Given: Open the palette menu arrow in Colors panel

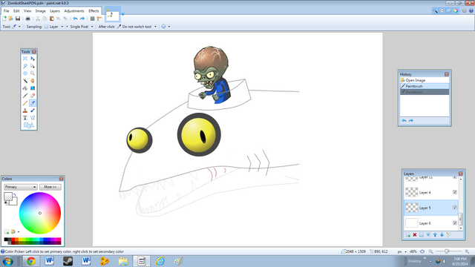Looking at the screenshot, I should tap(19, 232).
